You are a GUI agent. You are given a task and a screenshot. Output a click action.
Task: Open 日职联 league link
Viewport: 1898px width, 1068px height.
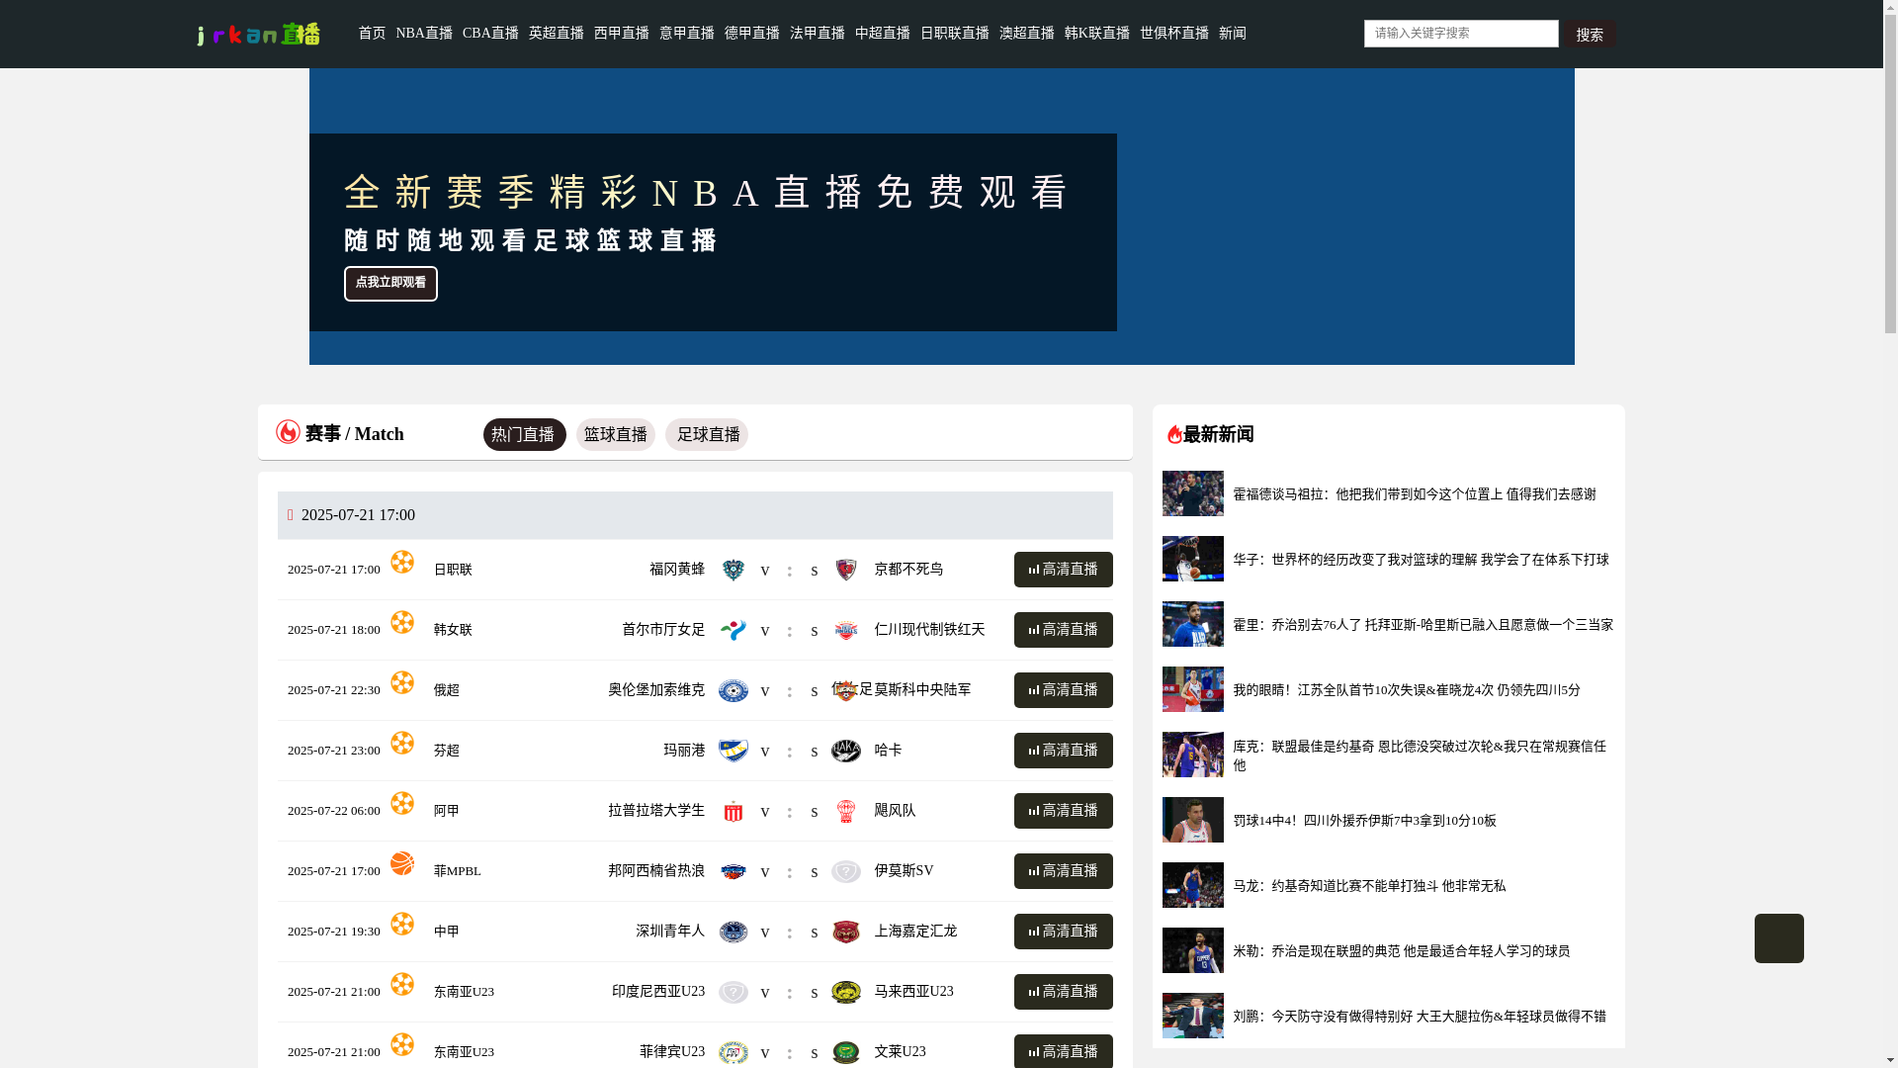(x=453, y=570)
